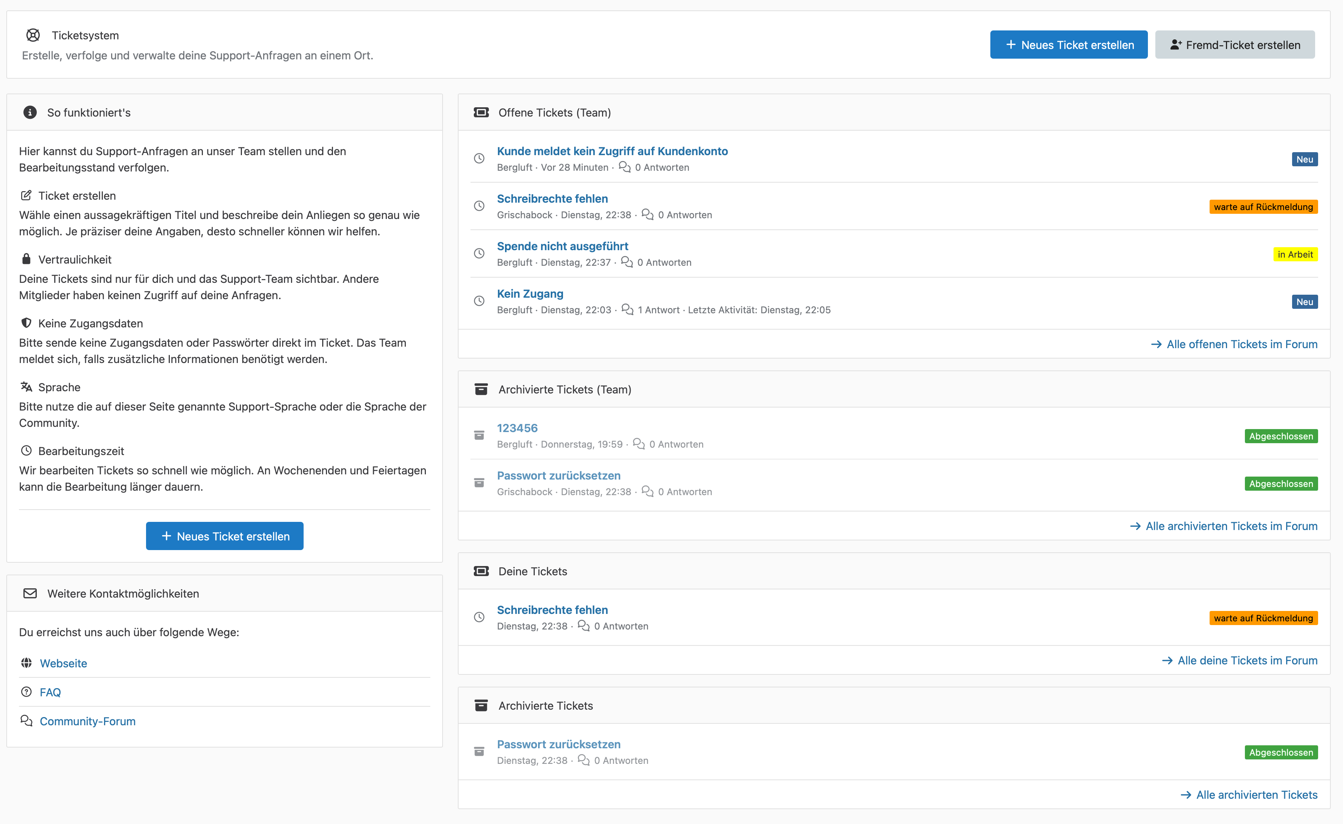Open Passwort zurücksetzen under Archivierte Tickets (Team)
The width and height of the screenshot is (1343, 824).
coord(559,475)
